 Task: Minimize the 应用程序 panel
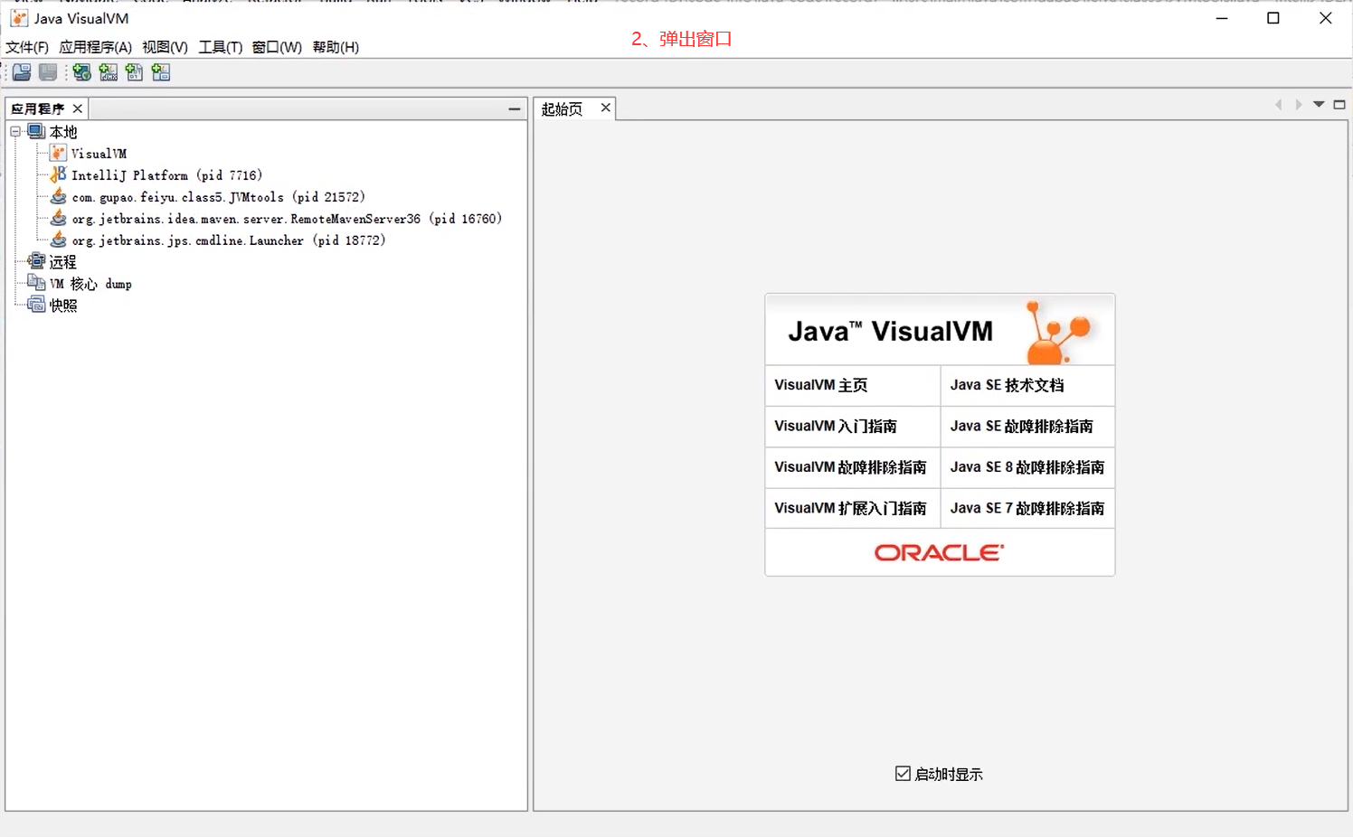click(x=515, y=108)
